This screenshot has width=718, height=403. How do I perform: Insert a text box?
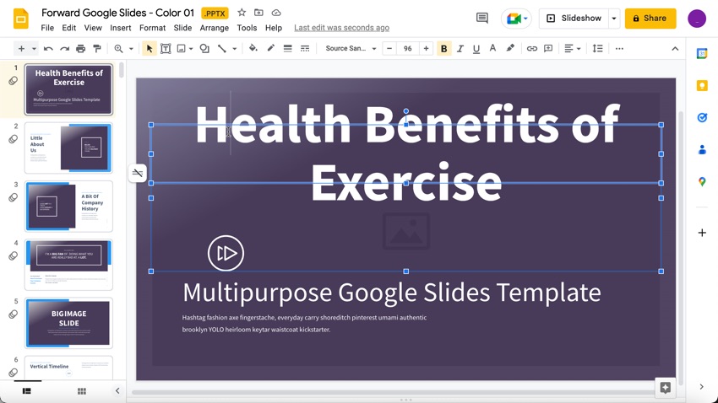[166, 48]
